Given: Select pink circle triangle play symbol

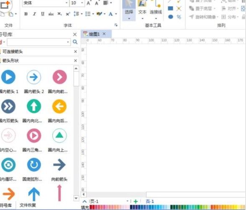Looking at the screenshot, I should pyautogui.click(x=34, y=136).
